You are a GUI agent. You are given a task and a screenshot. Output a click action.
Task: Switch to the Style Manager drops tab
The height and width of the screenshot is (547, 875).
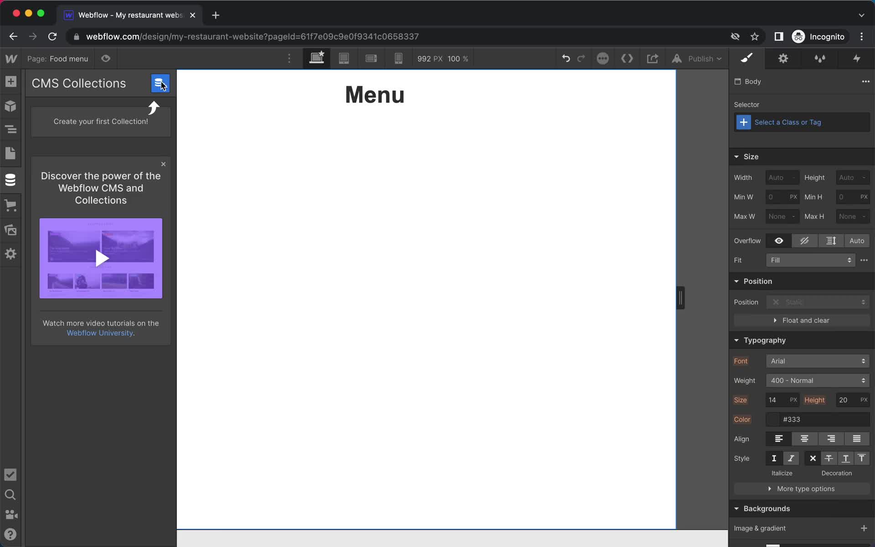point(820,58)
